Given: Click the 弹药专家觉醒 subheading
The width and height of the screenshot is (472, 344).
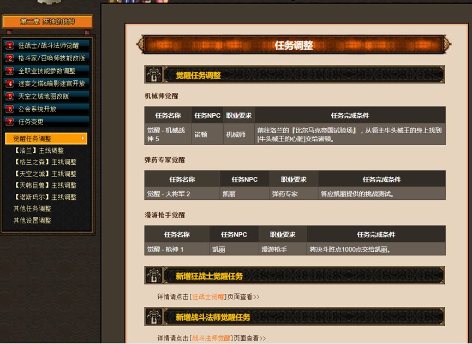Looking at the screenshot, I should pyautogui.click(x=165, y=160).
